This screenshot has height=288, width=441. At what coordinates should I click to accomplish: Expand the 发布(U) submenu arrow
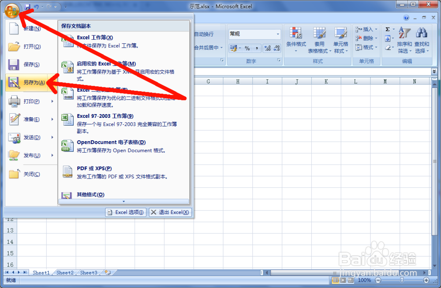(52, 155)
